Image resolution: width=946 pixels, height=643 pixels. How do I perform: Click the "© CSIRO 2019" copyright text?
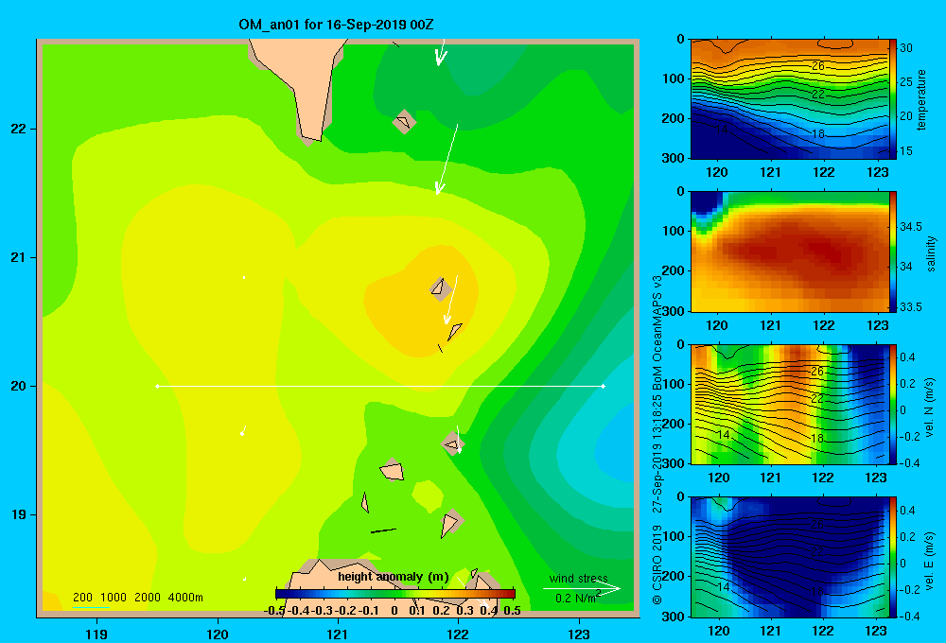657,565
